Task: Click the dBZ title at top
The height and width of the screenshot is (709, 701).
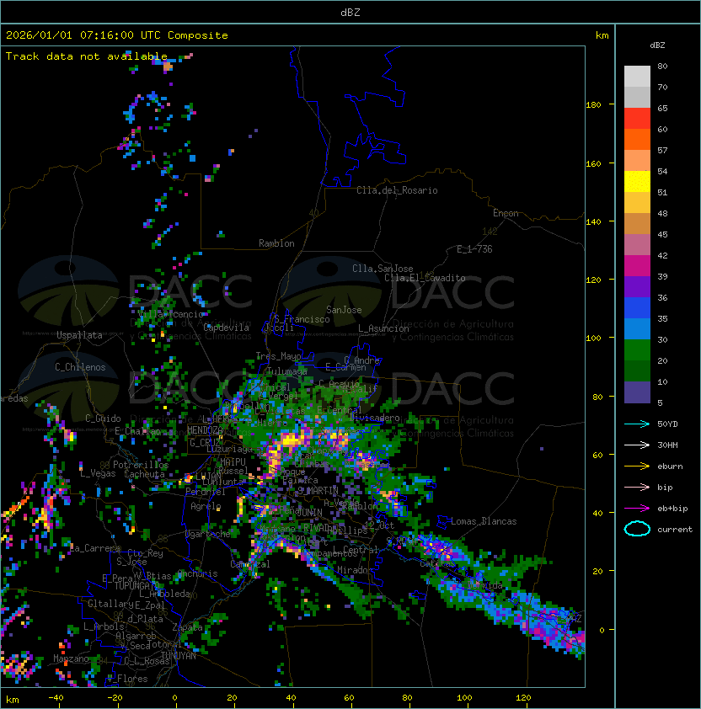Action: click(x=350, y=12)
